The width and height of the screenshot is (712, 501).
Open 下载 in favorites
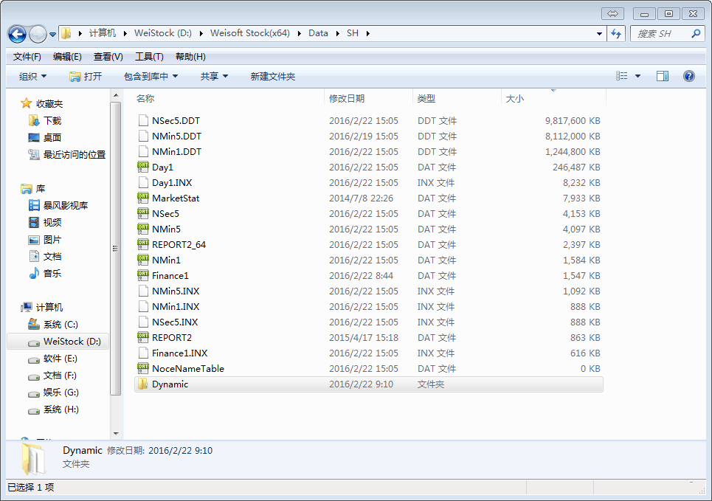(x=46, y=121)
